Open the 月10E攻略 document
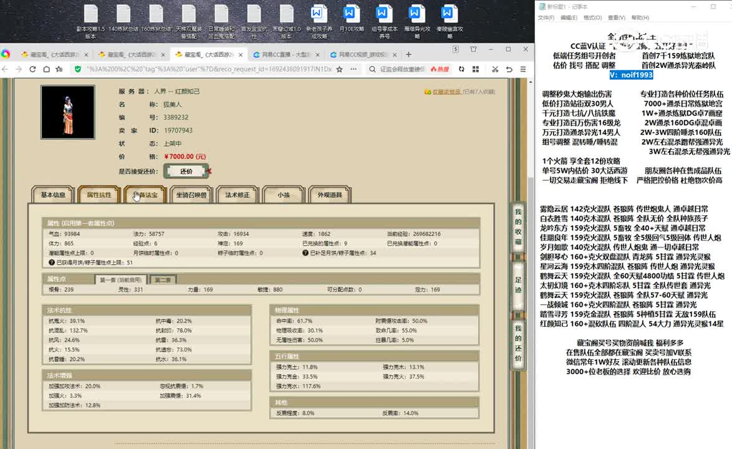Screen dimensions: 732x449 click(x=351, y=19)
